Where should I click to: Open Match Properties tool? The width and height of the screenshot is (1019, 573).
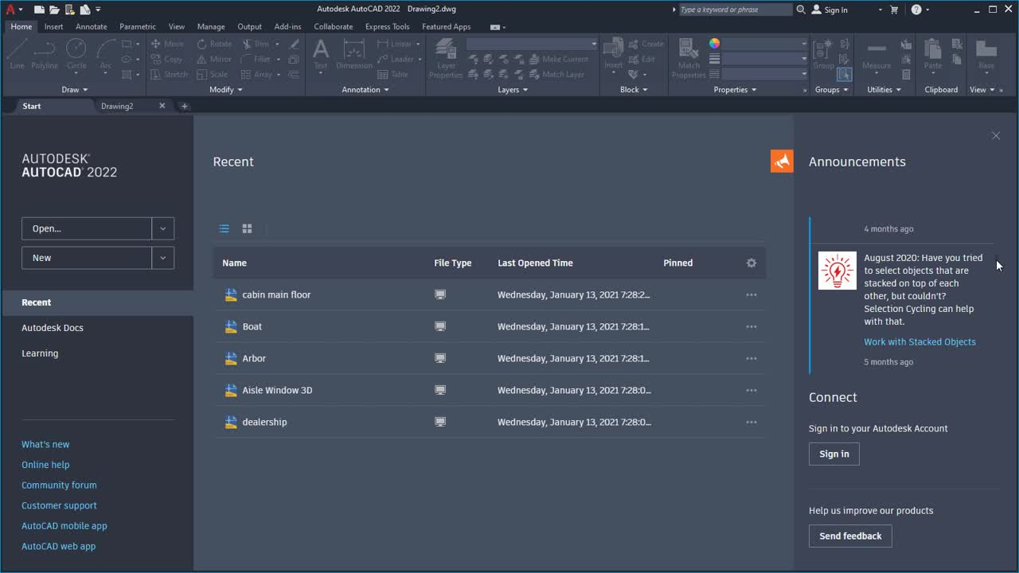click(688, 56)
